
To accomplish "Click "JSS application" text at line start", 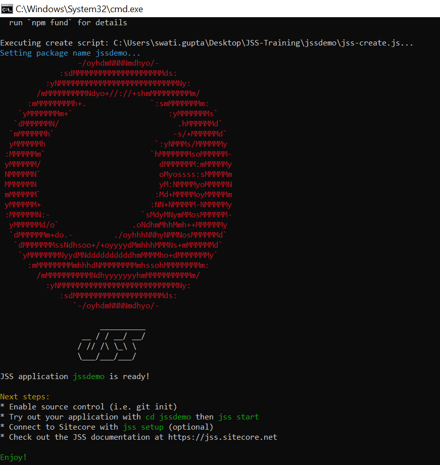I will point(34,377).
